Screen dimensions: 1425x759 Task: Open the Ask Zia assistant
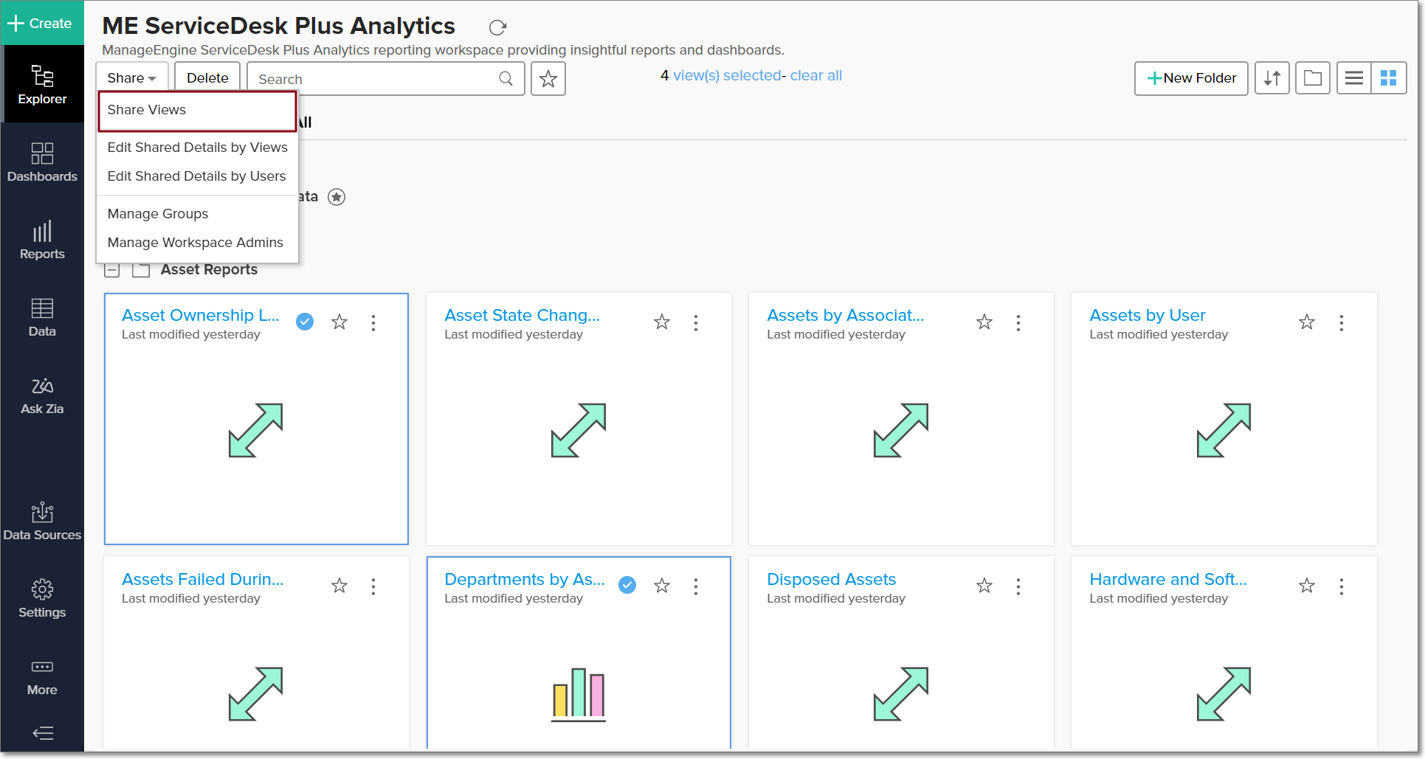[x=42, y=395]
